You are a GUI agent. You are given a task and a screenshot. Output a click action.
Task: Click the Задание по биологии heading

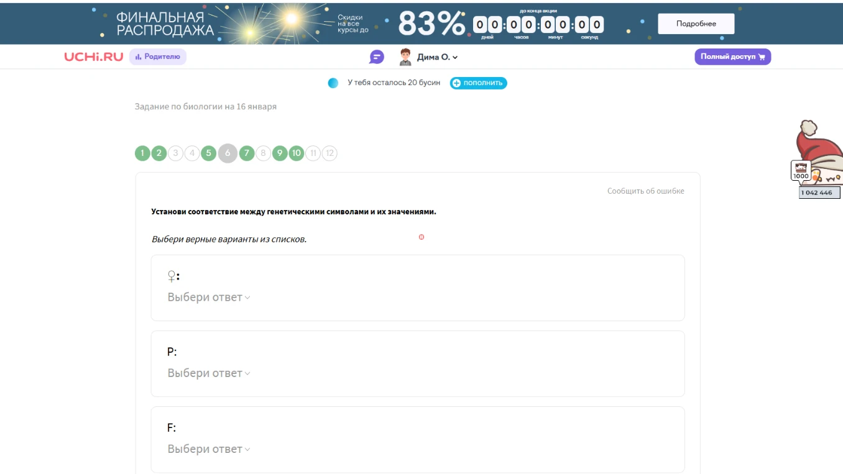[206, 107]
